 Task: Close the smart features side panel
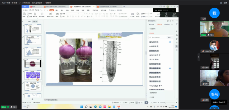click(172, 21)
